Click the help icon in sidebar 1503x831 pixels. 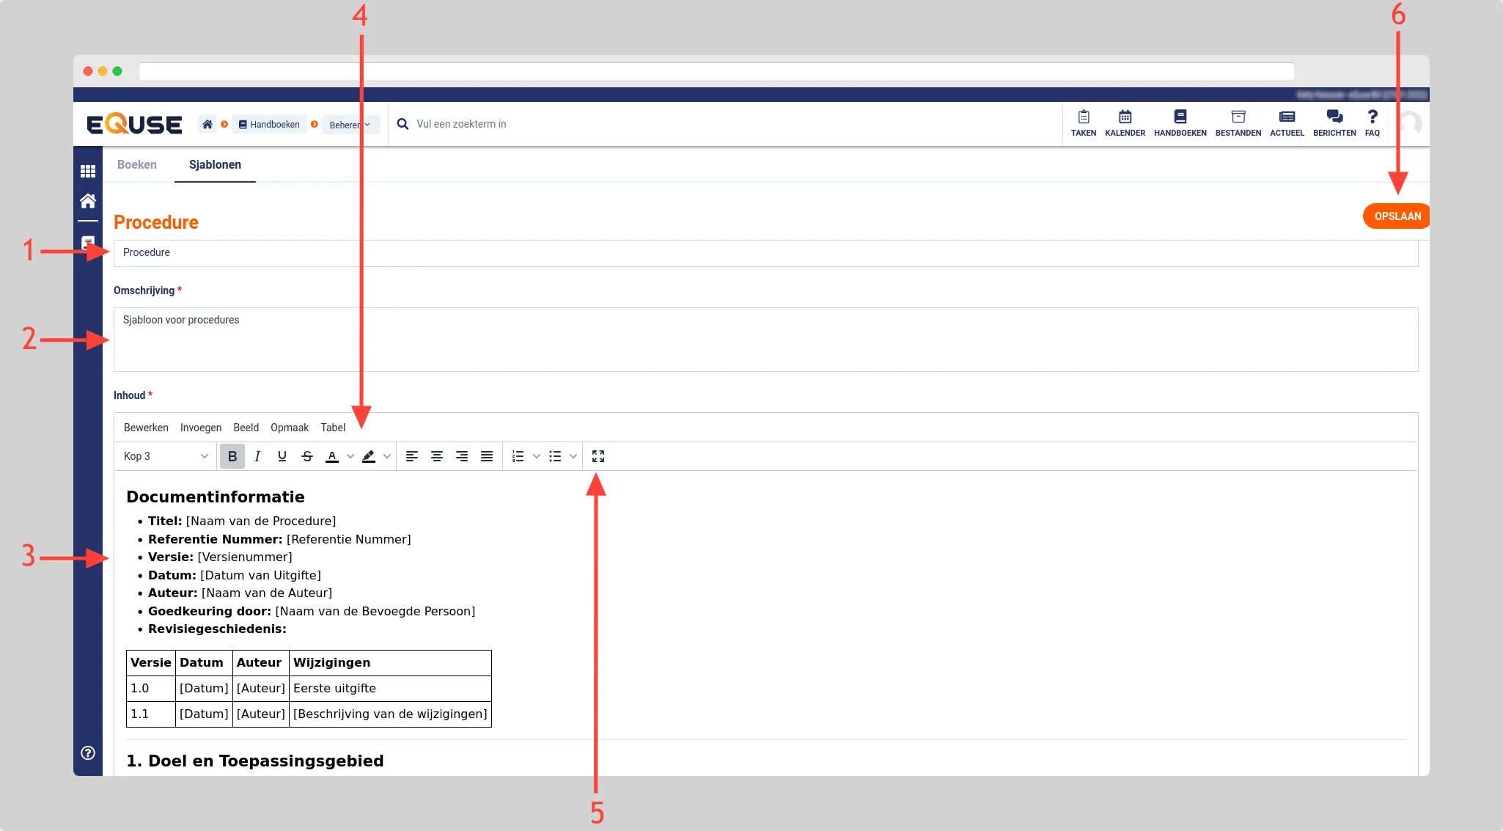coord(88,753)
